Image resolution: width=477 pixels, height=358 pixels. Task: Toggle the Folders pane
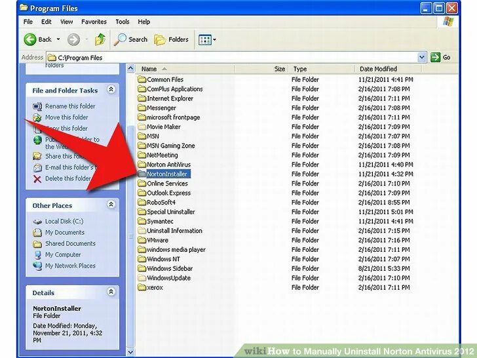[x=171, y=39]
